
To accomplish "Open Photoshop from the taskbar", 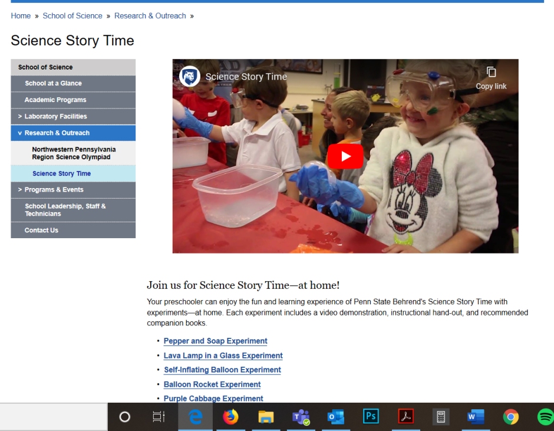I will coord(370,417).
